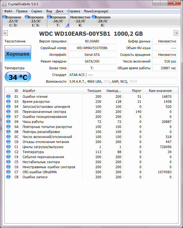Click the Хорошее health status button

pyautogui.click(x=18, y=54)
